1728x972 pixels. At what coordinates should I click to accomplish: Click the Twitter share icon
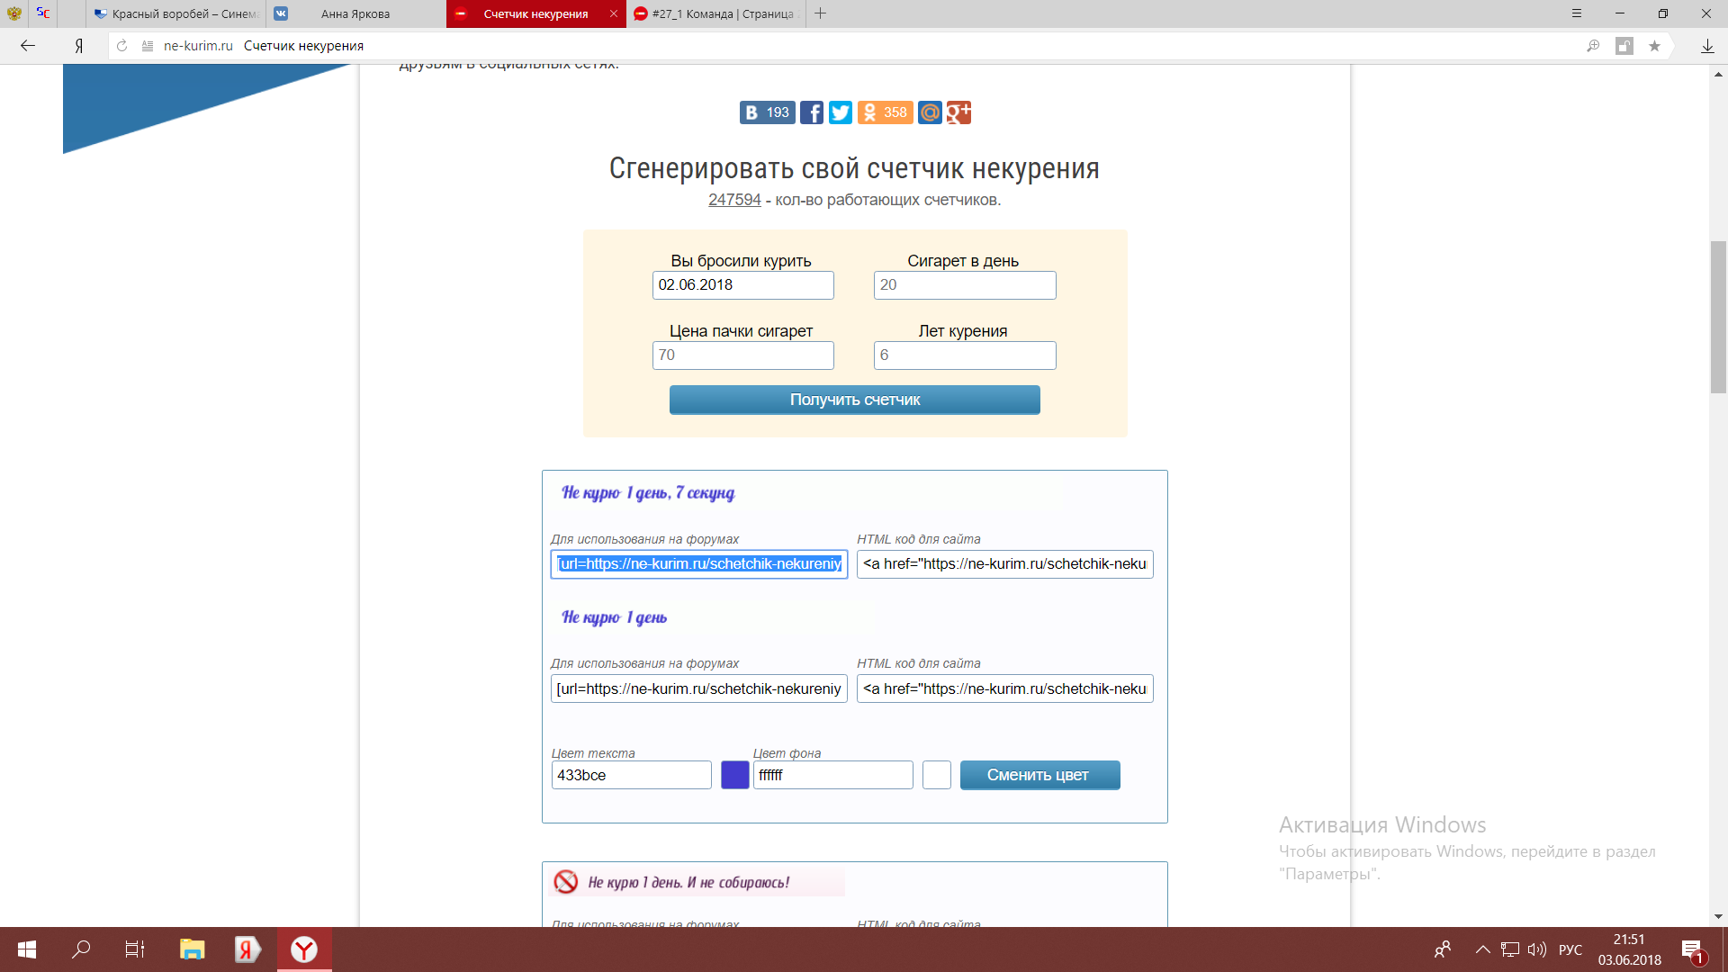(x=840, y=112)
